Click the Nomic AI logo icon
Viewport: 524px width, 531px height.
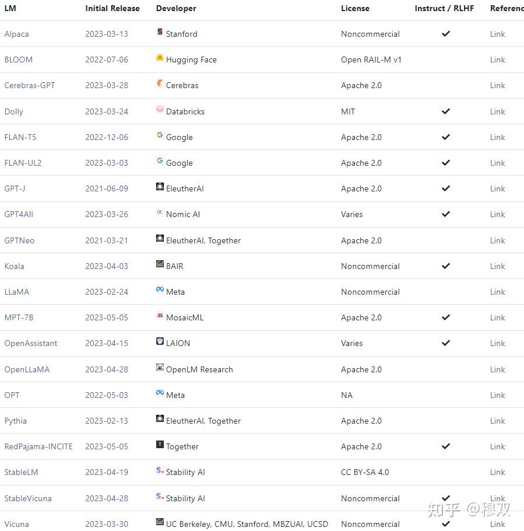point(160,213)
